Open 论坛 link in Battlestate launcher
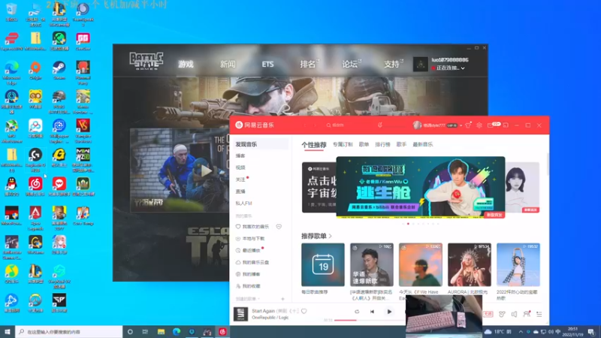The width and height of the screenshot is (601, 338). [350, 65]
